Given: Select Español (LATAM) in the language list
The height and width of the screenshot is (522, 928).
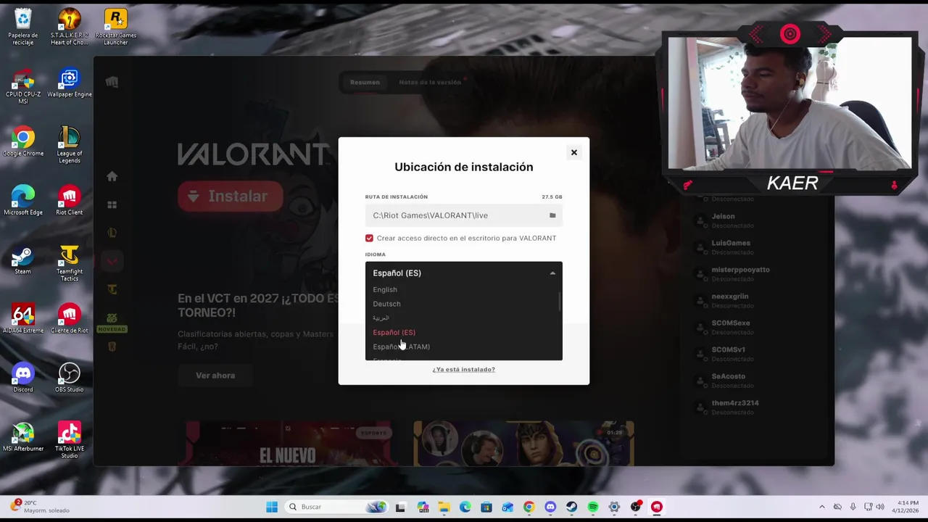Looking at the screenshot, I should tap(402, 347).
